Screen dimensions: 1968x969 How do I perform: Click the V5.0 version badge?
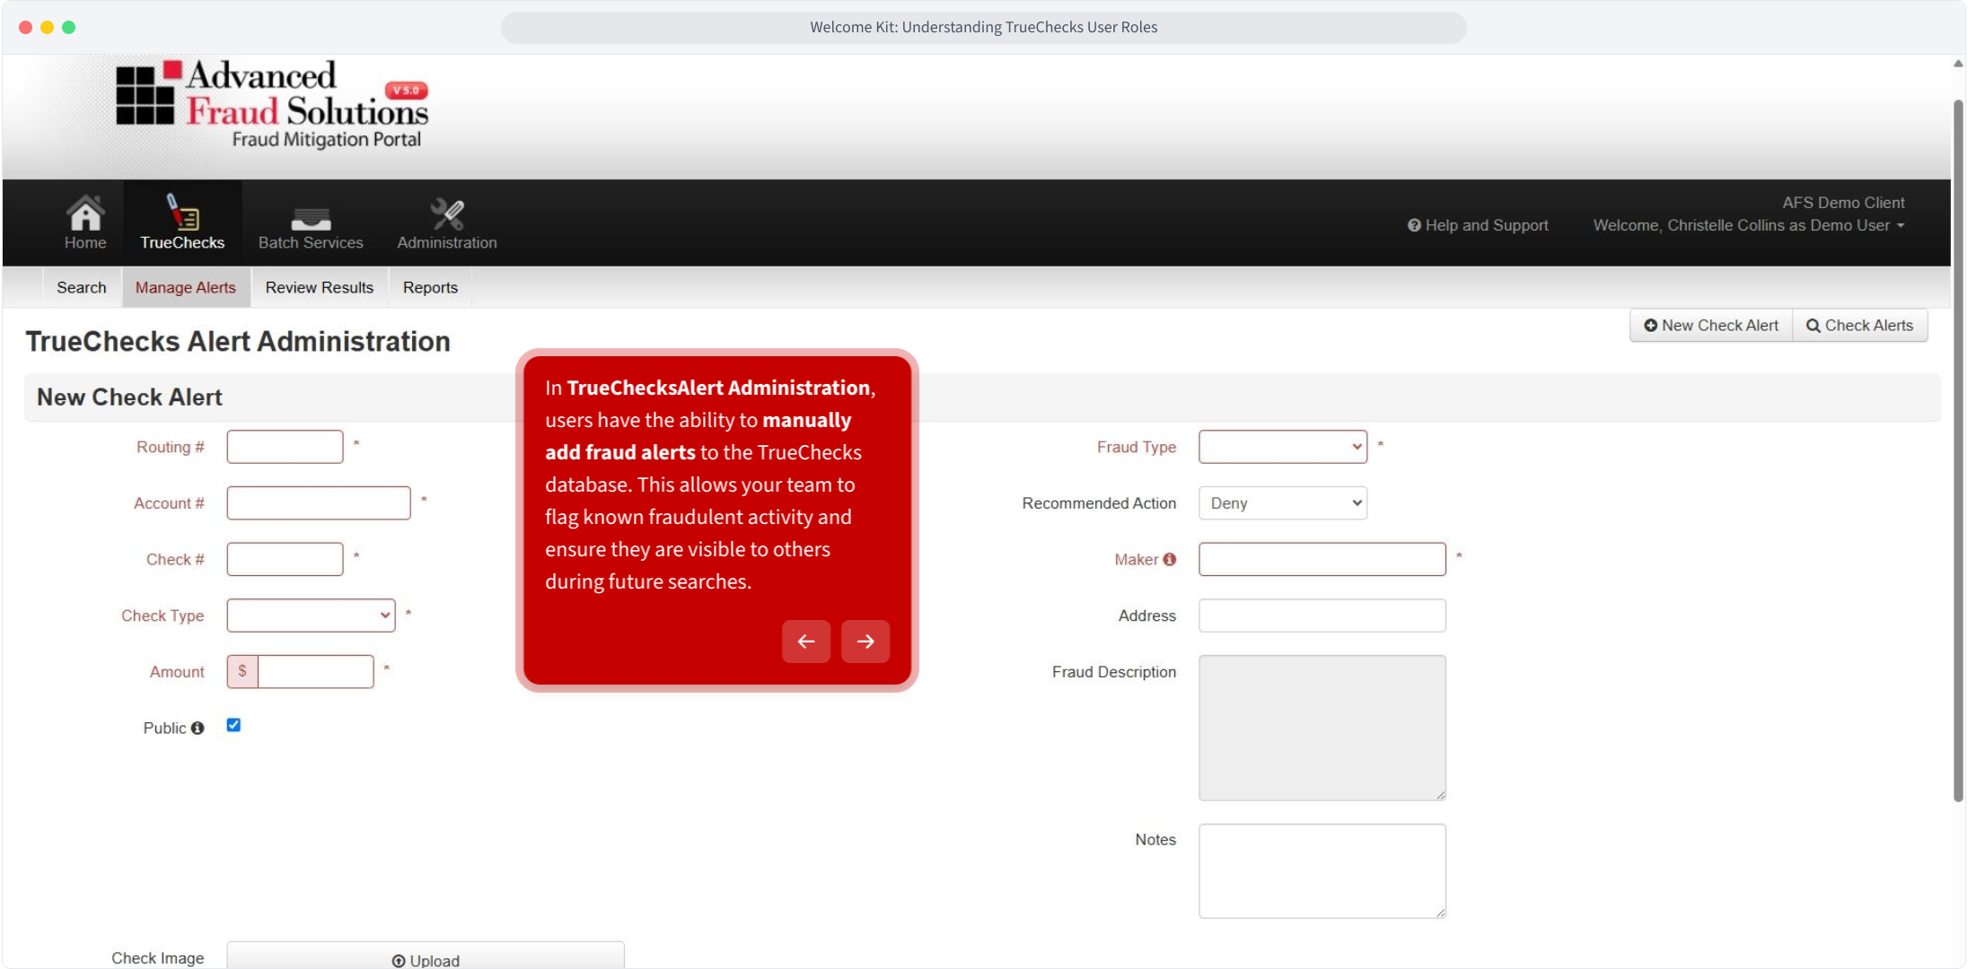pyautogui.click(x=407, y=90)
